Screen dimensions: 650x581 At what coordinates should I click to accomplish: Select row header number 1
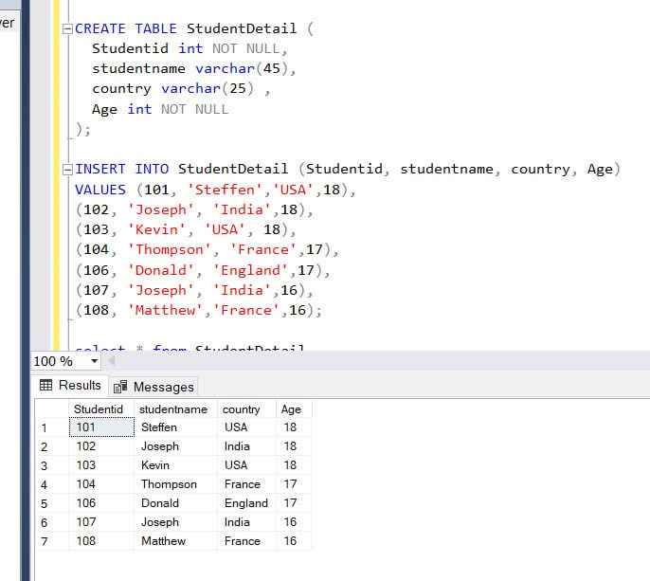(52, 427)
